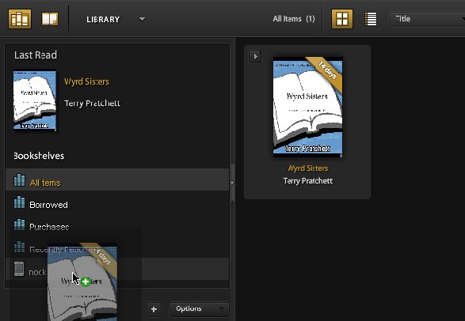465x321 pixels.
Task: Open Last Read Wyrd Sisters cover
Action: click(x=35, y=100)
